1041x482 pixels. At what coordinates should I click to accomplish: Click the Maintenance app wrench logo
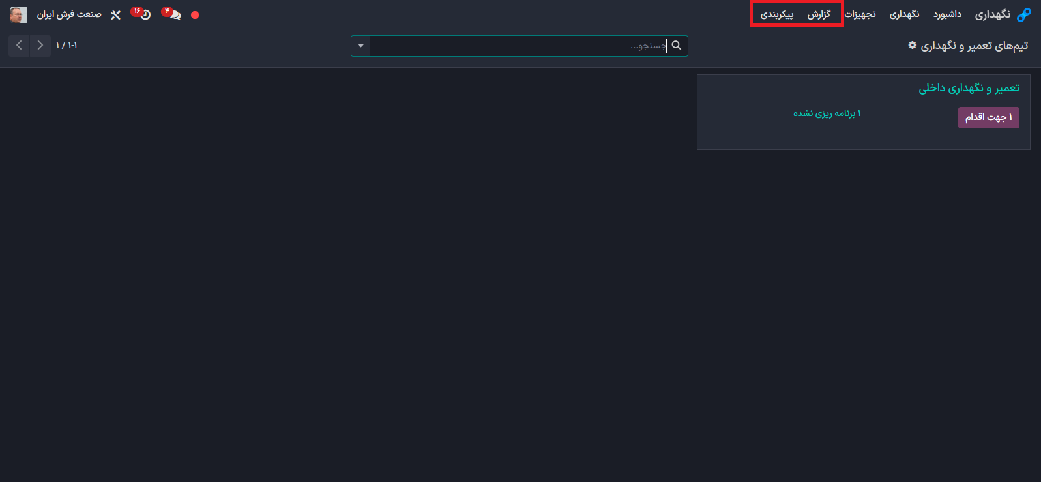coord(1024,14)
